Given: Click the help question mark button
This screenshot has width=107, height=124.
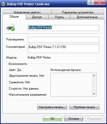Looking at the screenshot, I should click(x=91, y=2).
